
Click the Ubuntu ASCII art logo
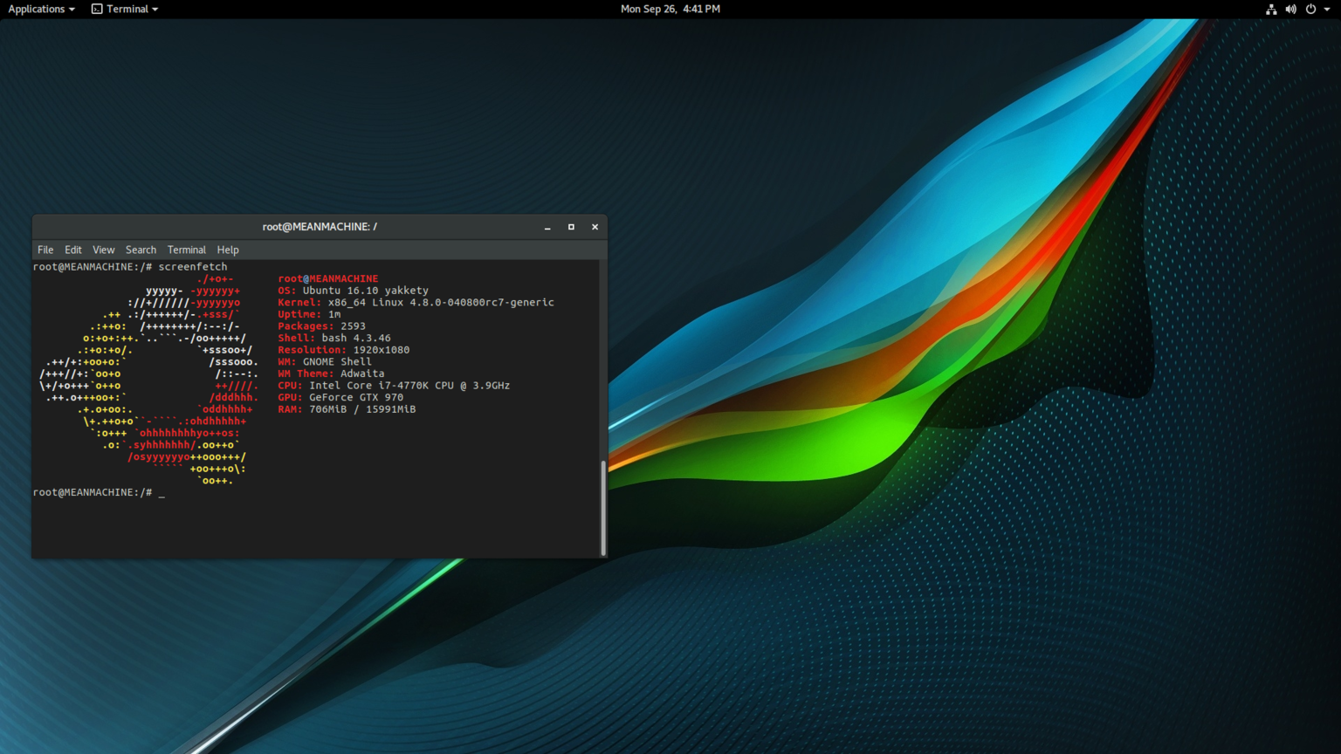[149, 380]
